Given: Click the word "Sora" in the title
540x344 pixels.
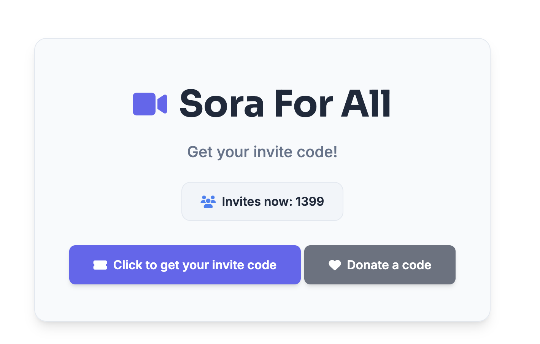Looking at the screenshot, I should click(222, 104).
